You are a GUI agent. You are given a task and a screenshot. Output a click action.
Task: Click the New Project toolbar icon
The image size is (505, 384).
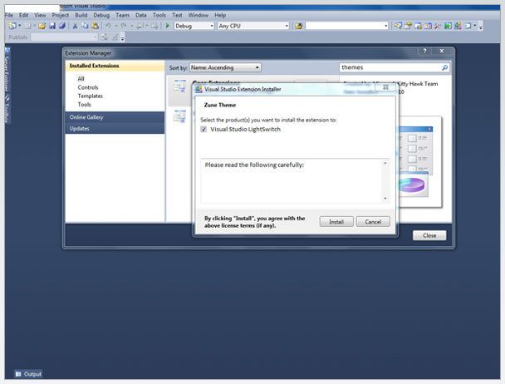coord(12,26)
